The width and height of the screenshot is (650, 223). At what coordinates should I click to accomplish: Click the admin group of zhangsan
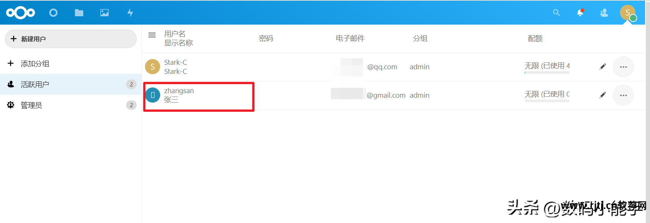click(x=419, y=95)
